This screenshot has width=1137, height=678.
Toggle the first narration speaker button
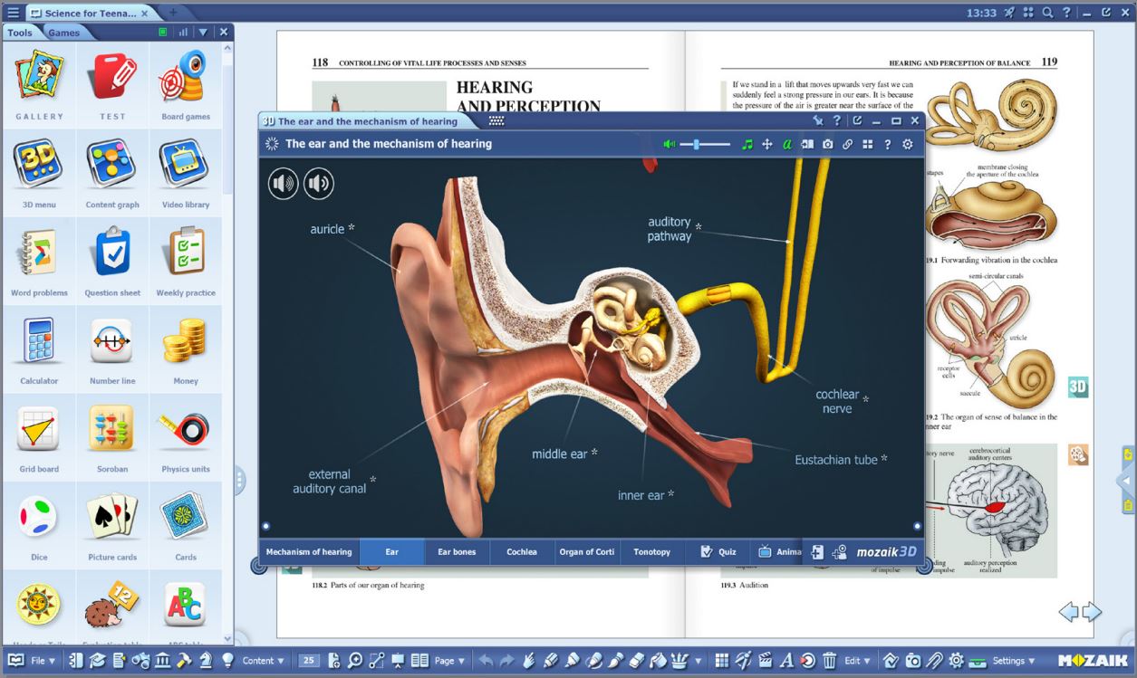pyautogui.click(x=283, y=184)
